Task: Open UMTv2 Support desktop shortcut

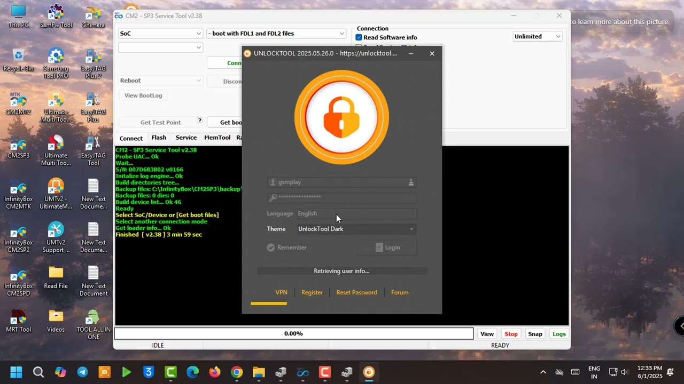Action: point(56,238)
